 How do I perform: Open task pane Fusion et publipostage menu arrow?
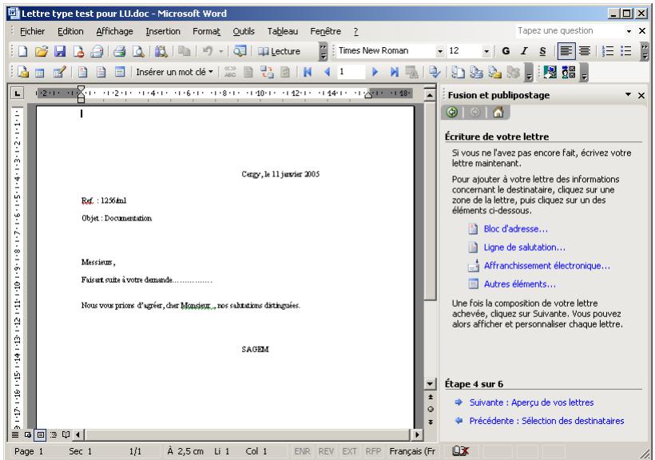point(628,95)
